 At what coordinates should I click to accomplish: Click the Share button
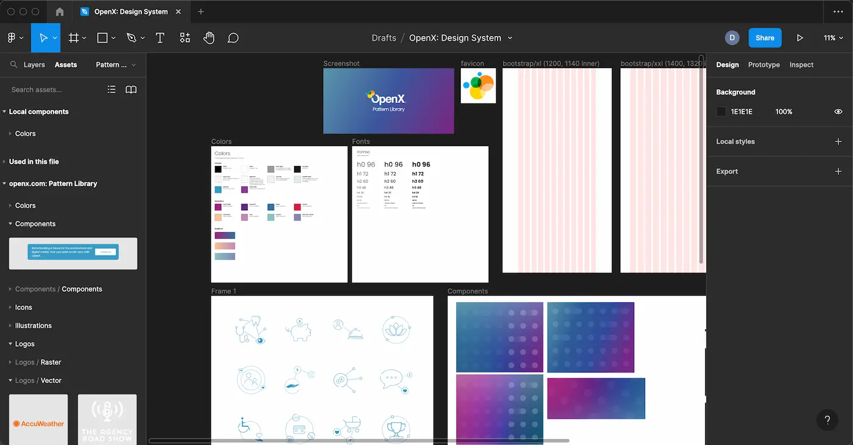coord(765,38)
